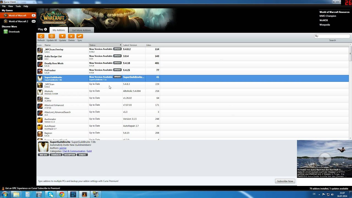Viewport: 352px width, 198px height.
Task: Select the AtlasLoot_AdvancedSearch row
Action: tap(193, 113)
